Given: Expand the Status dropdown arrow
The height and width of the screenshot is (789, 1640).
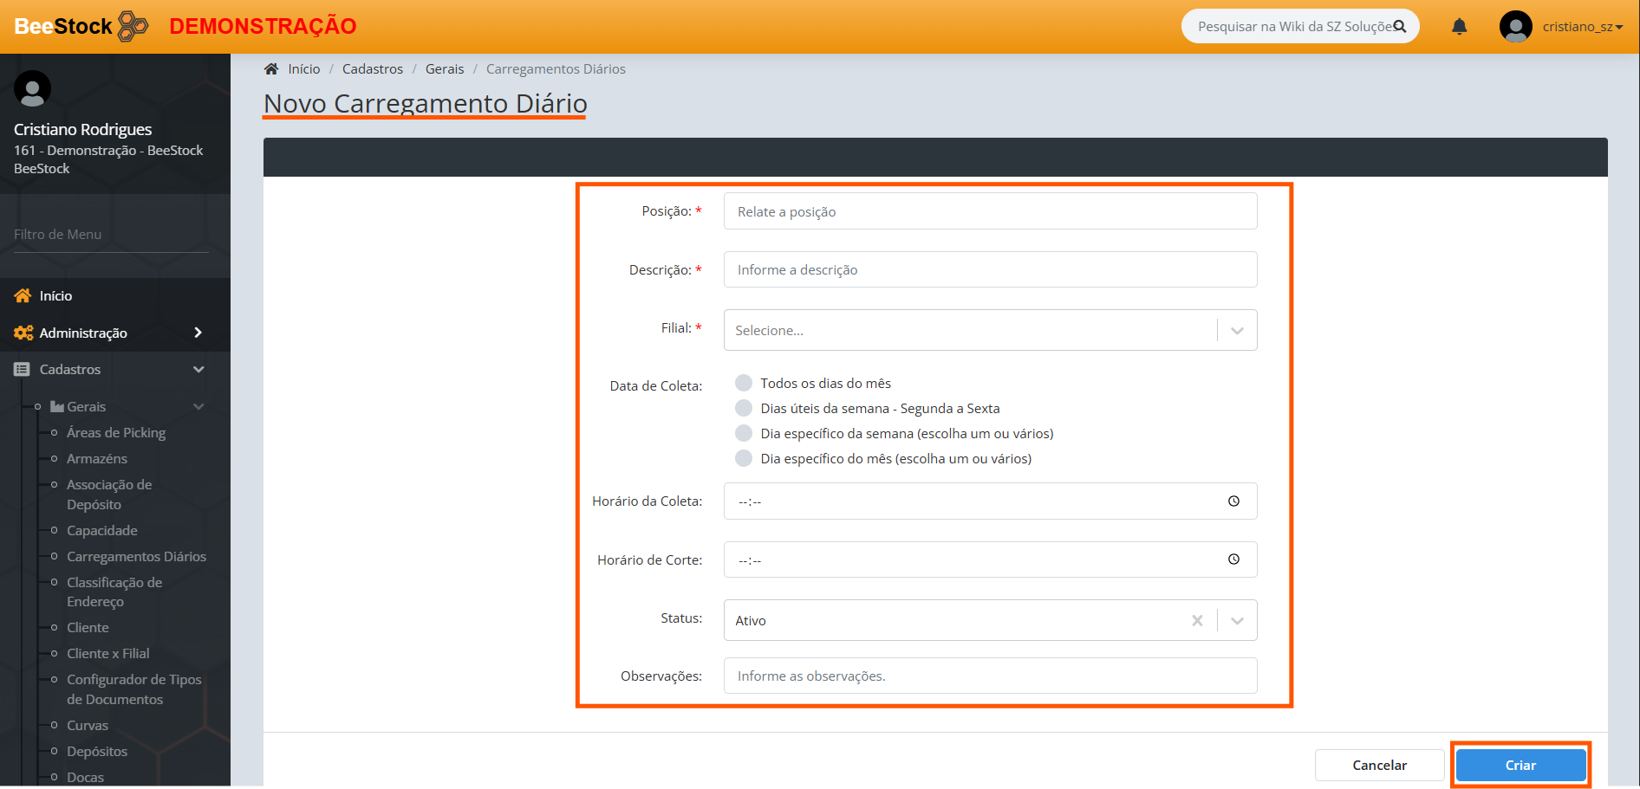Looking at the screenshot, I should [1237, 620].
